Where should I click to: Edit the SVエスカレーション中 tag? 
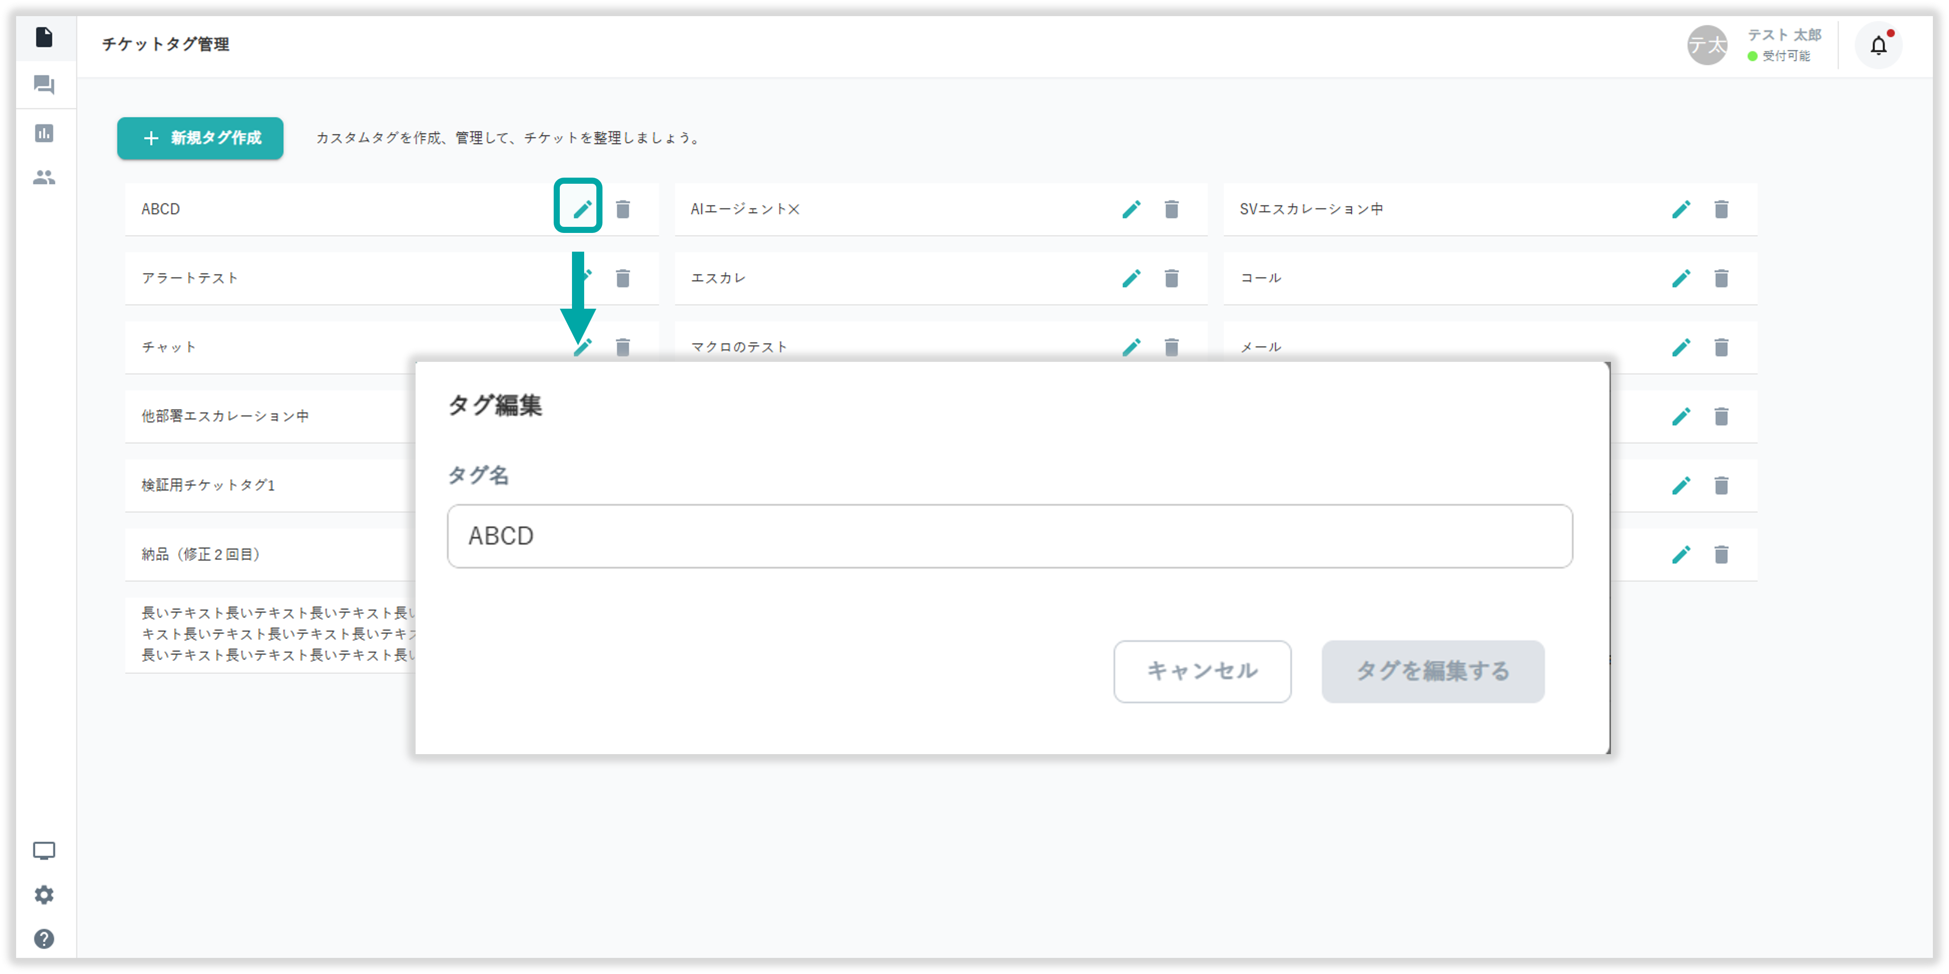click(1680, 209)
